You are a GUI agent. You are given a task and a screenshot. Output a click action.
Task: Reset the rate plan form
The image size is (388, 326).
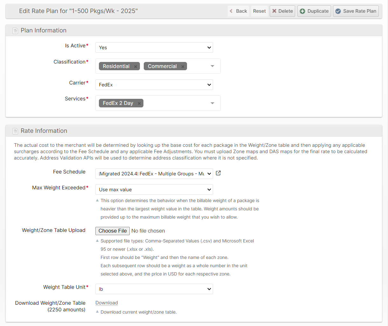[x=259, y=11]
